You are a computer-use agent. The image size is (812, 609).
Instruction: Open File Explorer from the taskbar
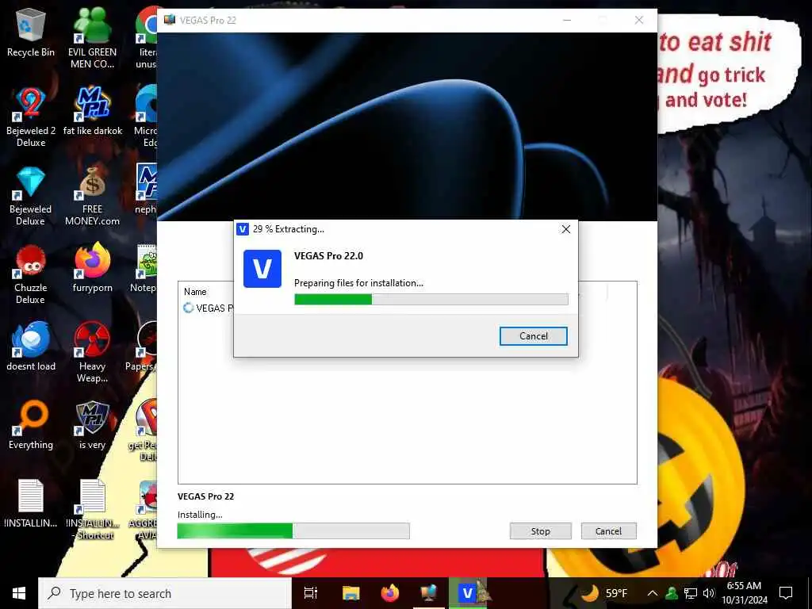point(350,593)
